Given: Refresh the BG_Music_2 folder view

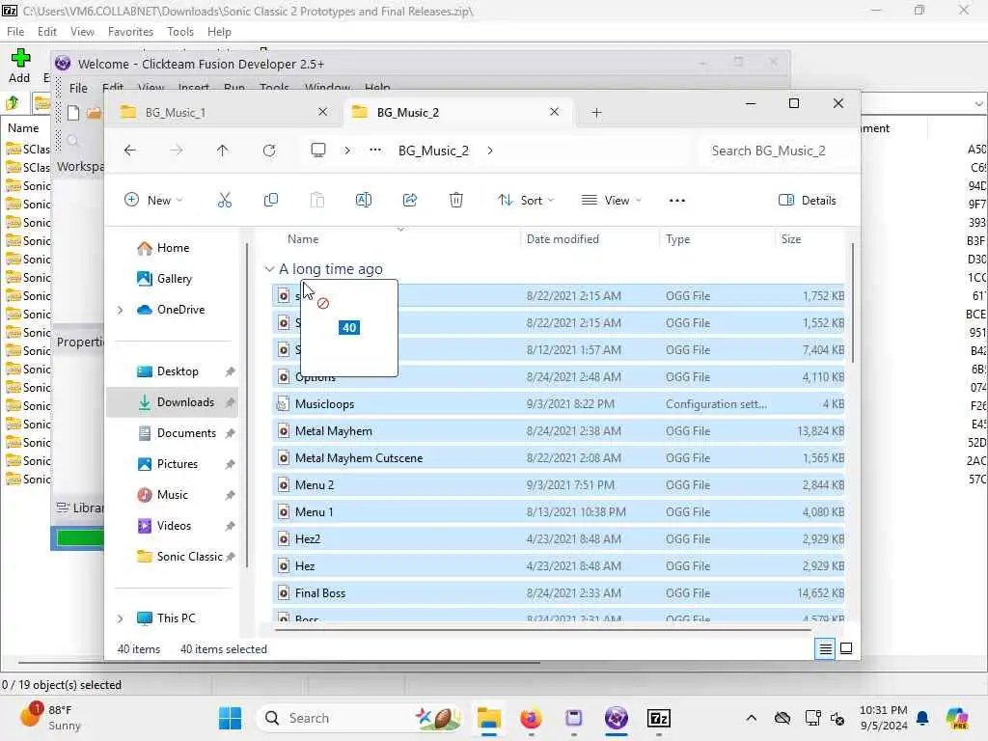Looking at the screenshot, I should pos(269,151).
